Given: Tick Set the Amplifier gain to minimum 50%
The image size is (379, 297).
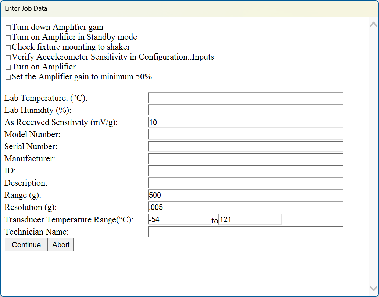Looking at the screenshot, I should [8, 78].
